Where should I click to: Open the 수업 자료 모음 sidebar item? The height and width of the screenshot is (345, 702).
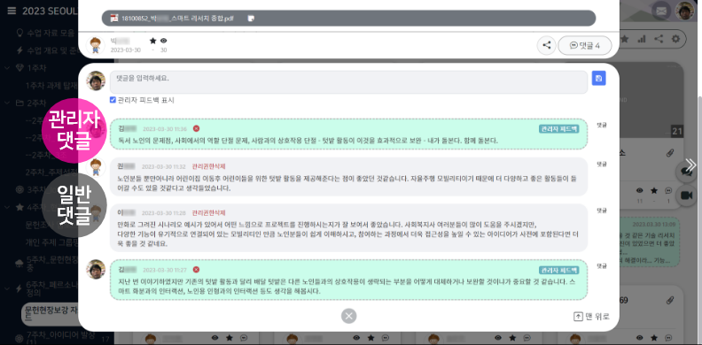click(x=46, y=33)
